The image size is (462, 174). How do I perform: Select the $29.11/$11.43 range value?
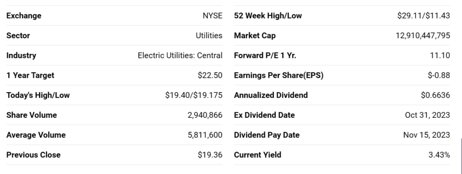click(424, 16)
